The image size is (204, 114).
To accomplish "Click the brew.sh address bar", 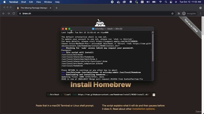I will point(96,13).
